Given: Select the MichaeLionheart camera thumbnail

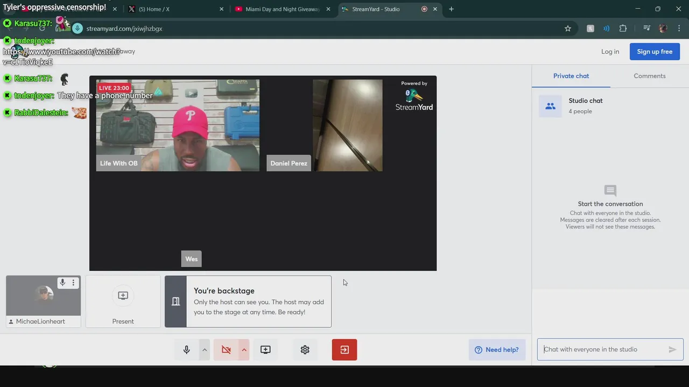Looking at the screenshot, I should click(43, 296).
